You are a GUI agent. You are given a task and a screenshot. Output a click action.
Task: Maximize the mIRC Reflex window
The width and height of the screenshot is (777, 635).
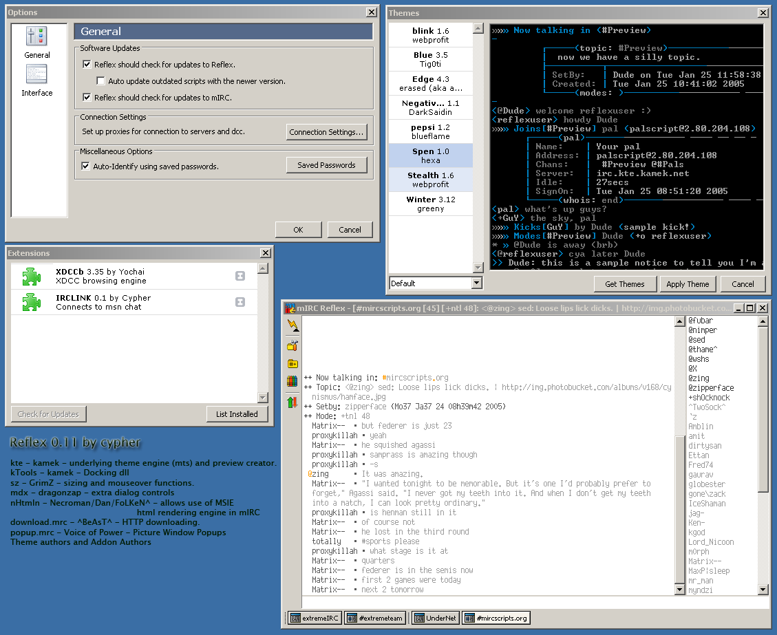coord(750,308)
